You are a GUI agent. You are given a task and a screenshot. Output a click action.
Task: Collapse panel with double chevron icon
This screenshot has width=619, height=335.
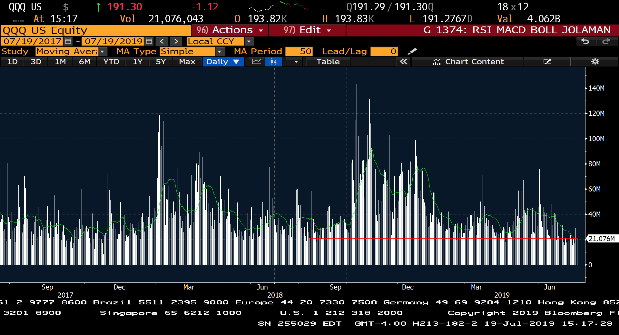click(x=403, y=62)
